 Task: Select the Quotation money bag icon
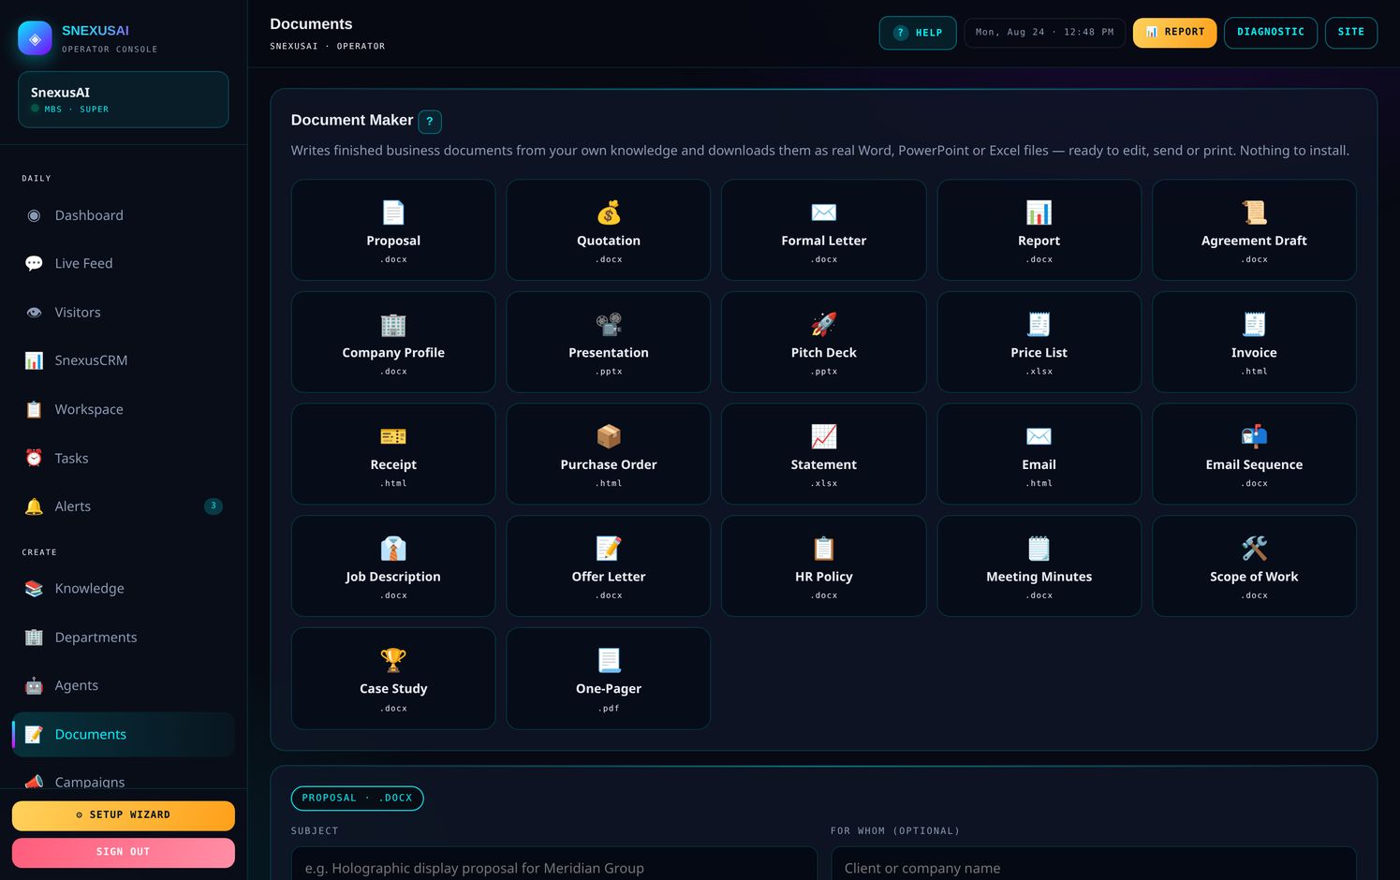click(x=609, y=213)
